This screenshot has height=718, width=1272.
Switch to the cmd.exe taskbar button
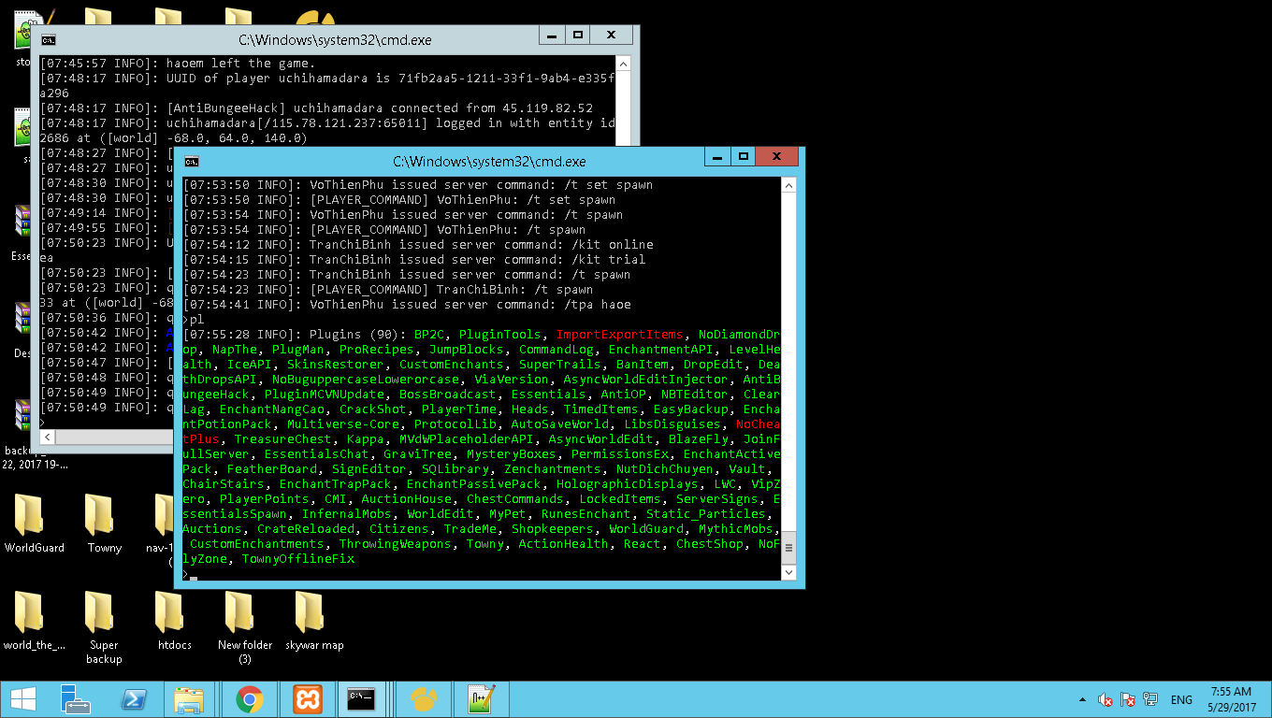pos(362,698)
